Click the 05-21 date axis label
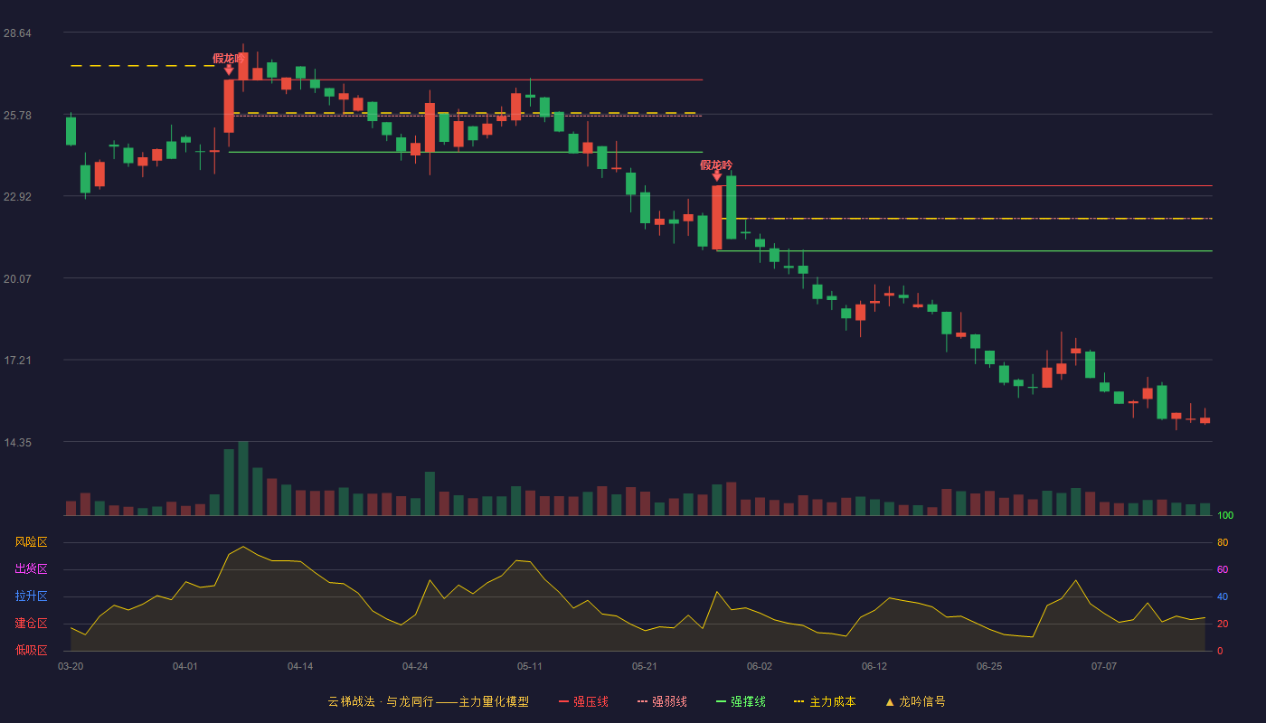This screenshot has width=1266, height=723. 644,666
